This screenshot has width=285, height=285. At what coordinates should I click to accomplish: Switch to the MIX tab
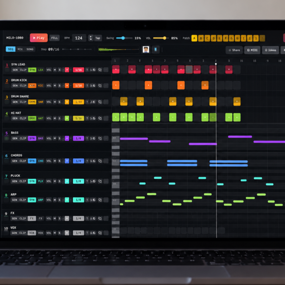coord(20,49)
